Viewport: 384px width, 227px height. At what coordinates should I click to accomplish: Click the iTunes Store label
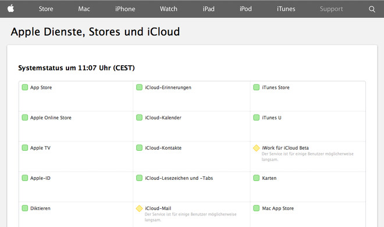click(x=276, y=87)
